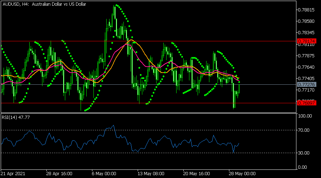321x178 pixels.
Task: Click the RSI 70.00 level value
Action: tap(304, 130)
